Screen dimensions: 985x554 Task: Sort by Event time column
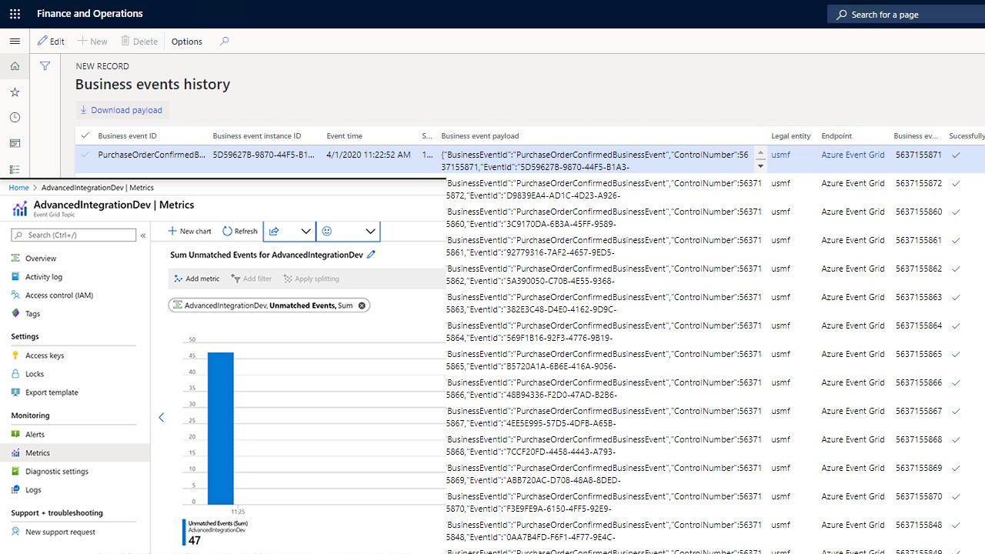[345, 136]
